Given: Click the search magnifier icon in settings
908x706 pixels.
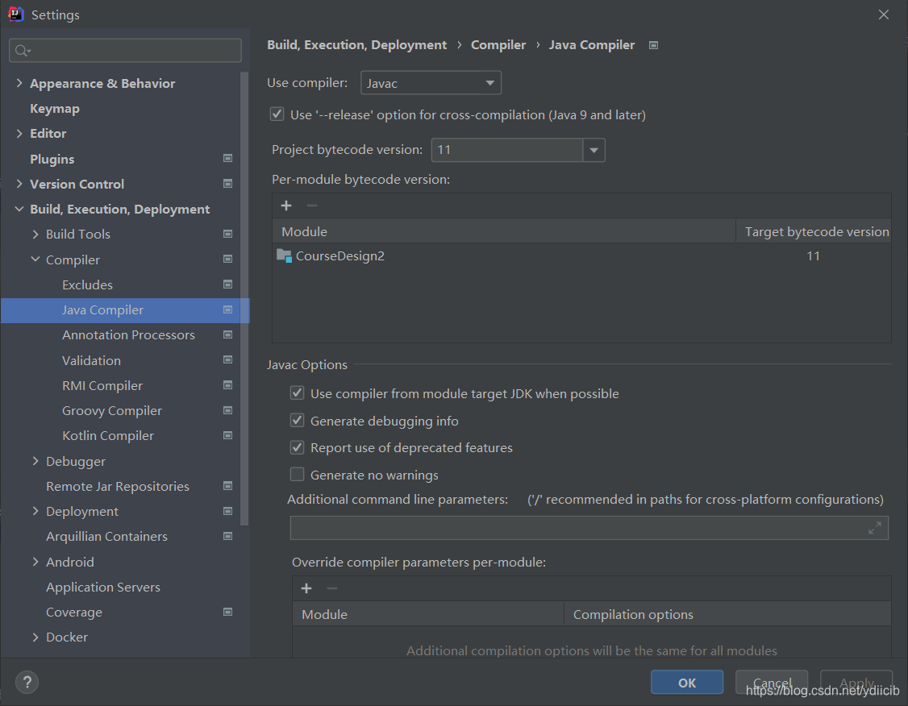Looking at the screenshot, I should click(22, 51).
